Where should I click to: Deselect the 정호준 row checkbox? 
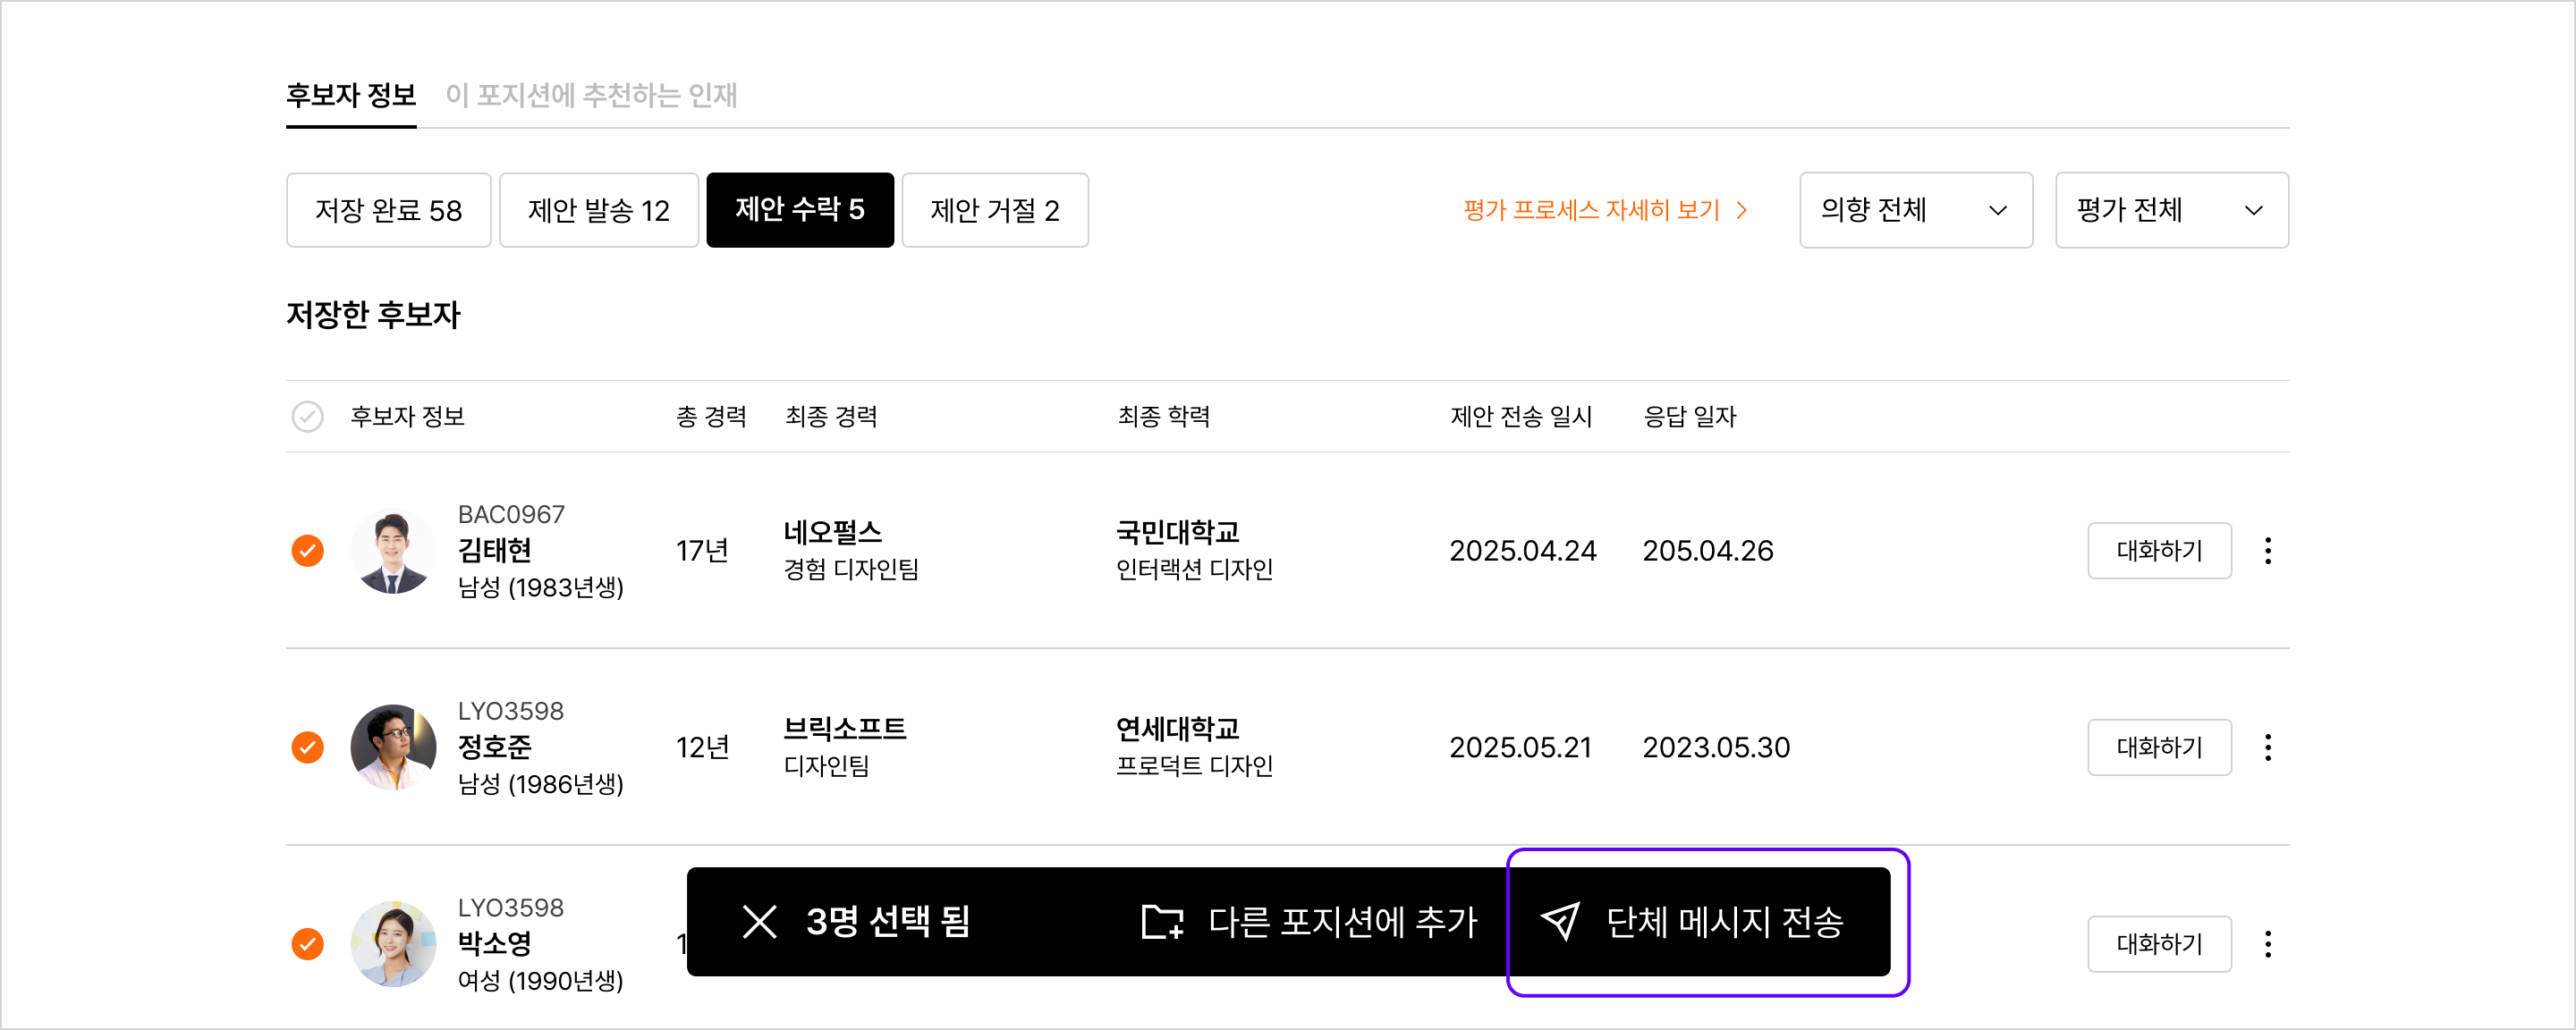(x=307, y=747)
